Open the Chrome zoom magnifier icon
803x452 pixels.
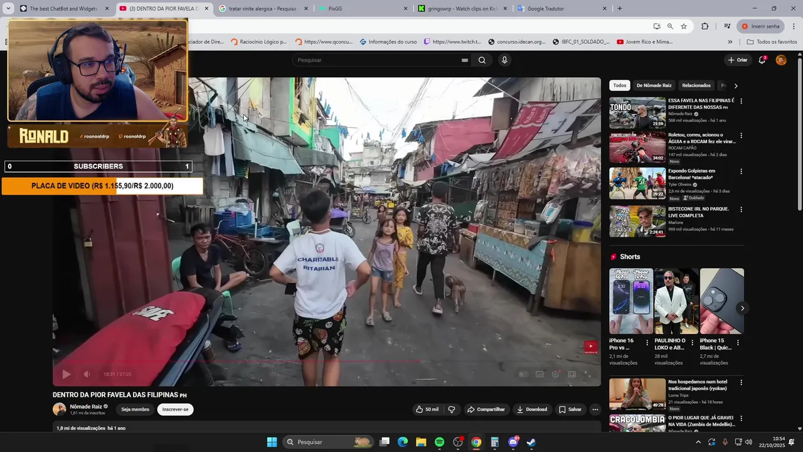point(670,26)
